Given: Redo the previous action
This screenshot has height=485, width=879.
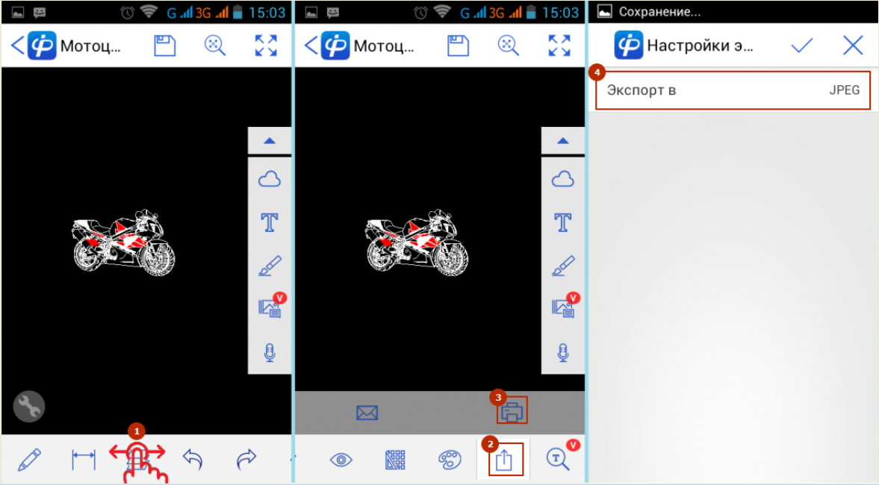Looking at the screenshot, I should [246, 460].
